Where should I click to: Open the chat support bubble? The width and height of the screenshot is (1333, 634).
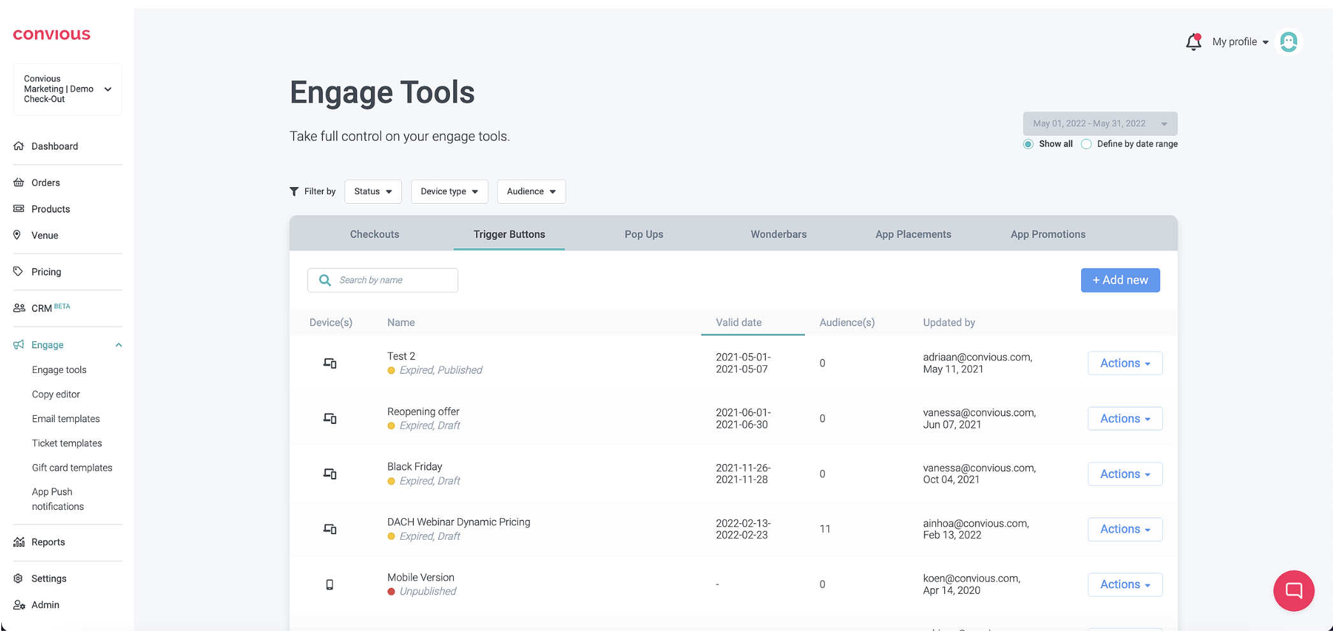point(1293,590)
